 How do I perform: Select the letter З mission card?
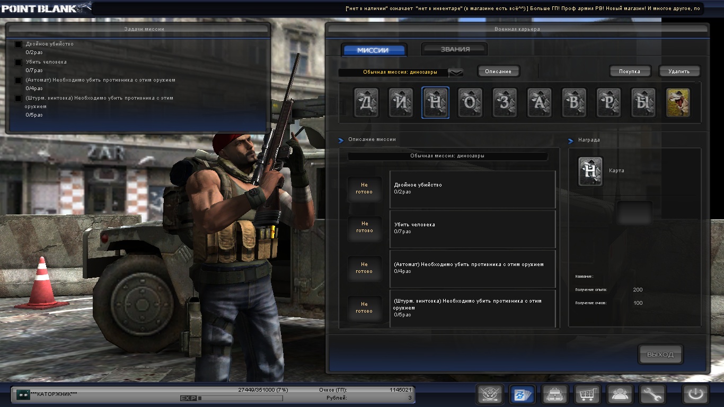[505, 103]
